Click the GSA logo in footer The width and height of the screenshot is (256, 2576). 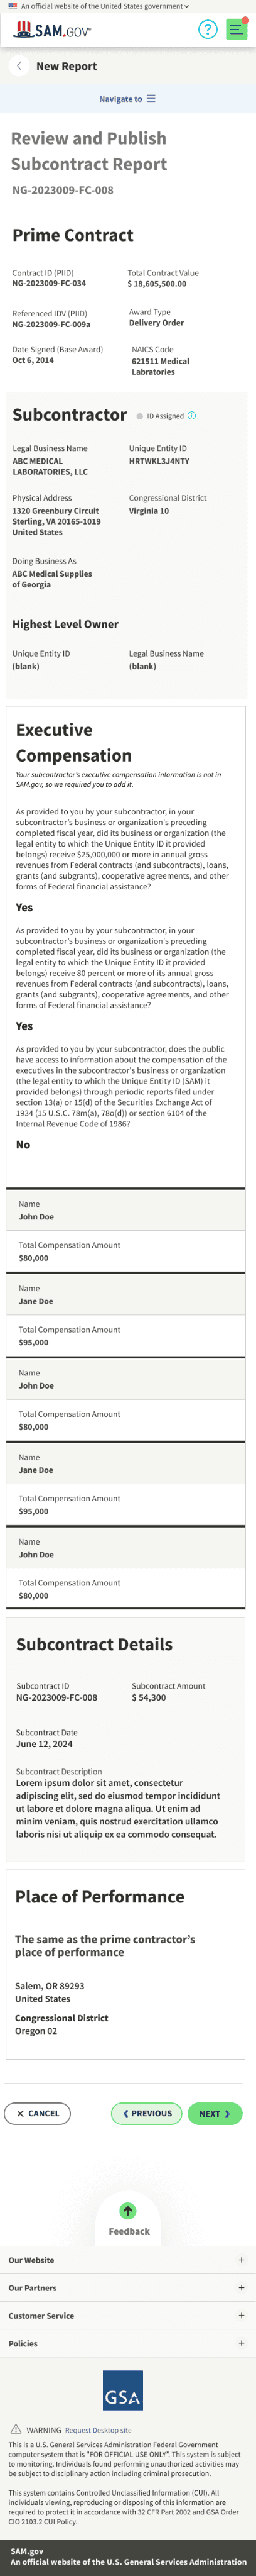click(x=122, y=2390)
